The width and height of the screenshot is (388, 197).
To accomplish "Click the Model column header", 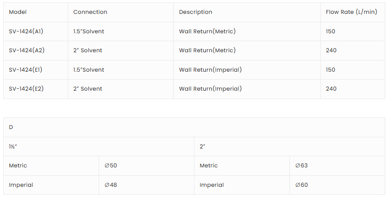I will click(18, 12).
